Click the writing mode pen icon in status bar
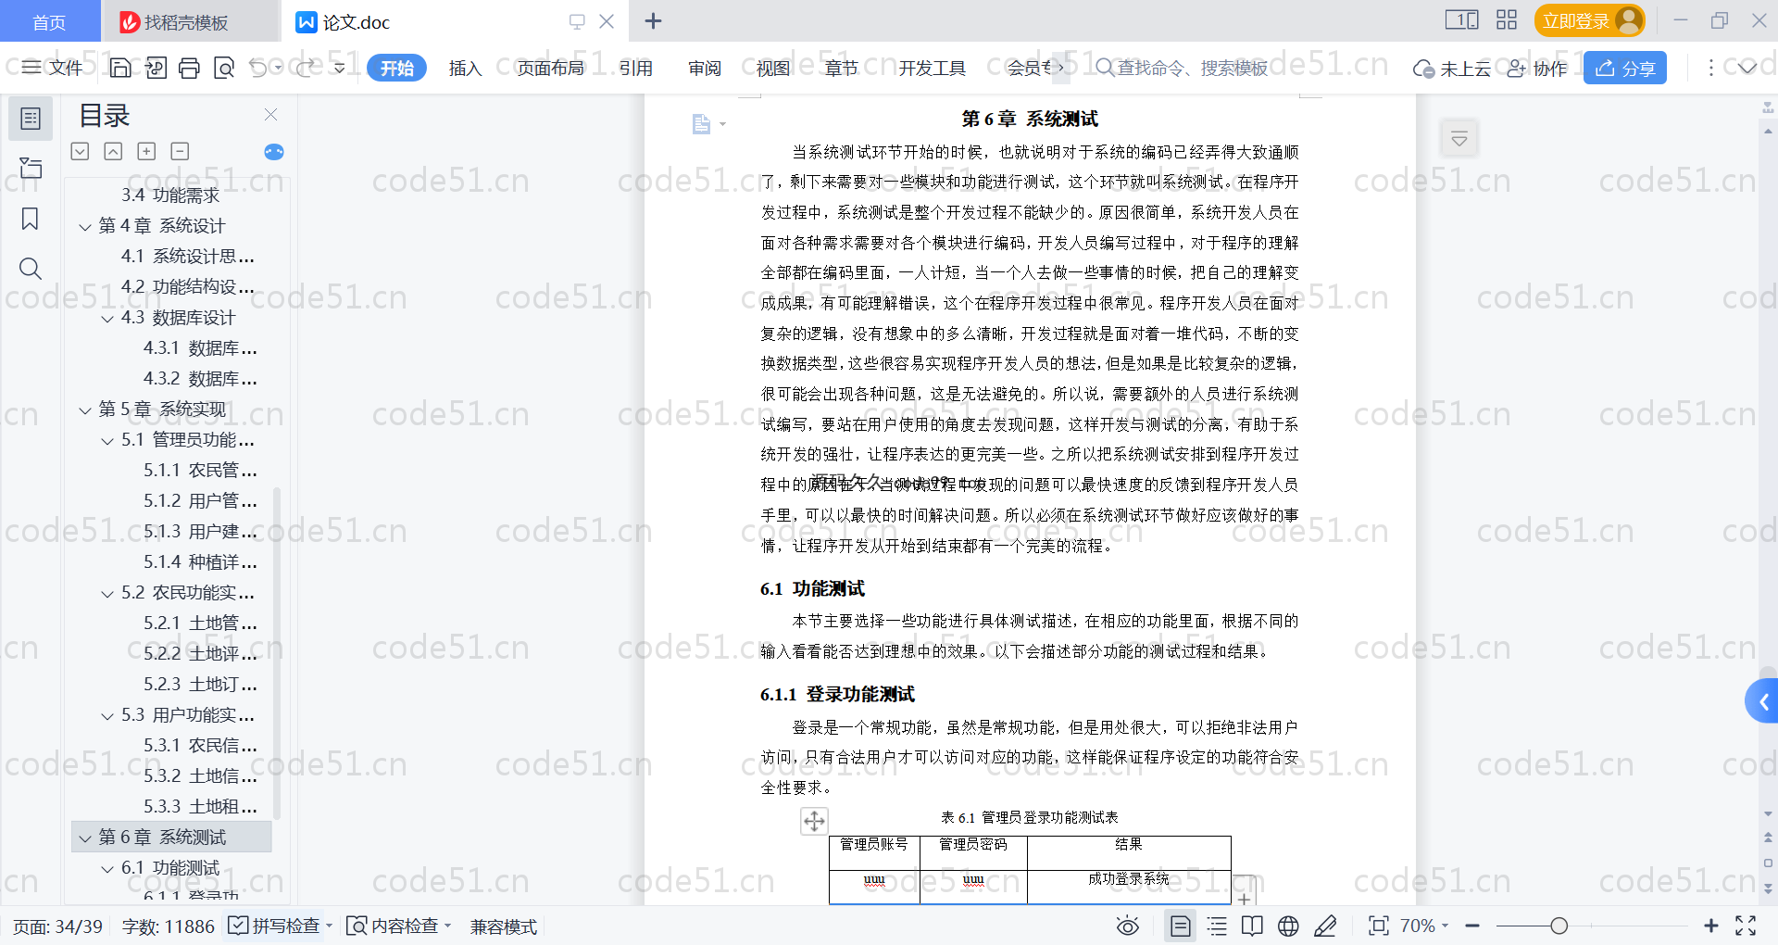The width and height of the screenshot is (1778, 945). [1325, 926]
